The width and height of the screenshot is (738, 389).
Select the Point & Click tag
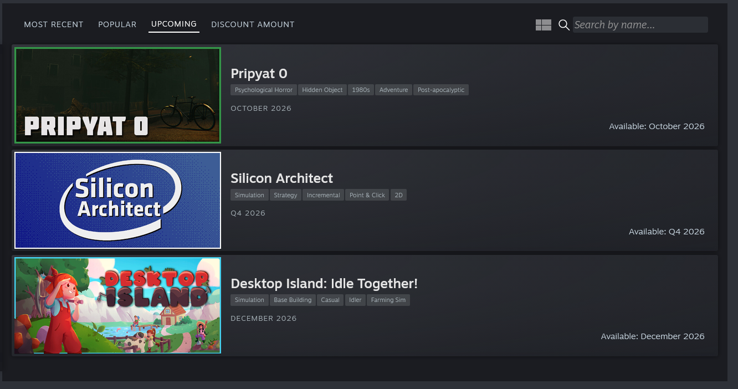click(x=367, y=195)
